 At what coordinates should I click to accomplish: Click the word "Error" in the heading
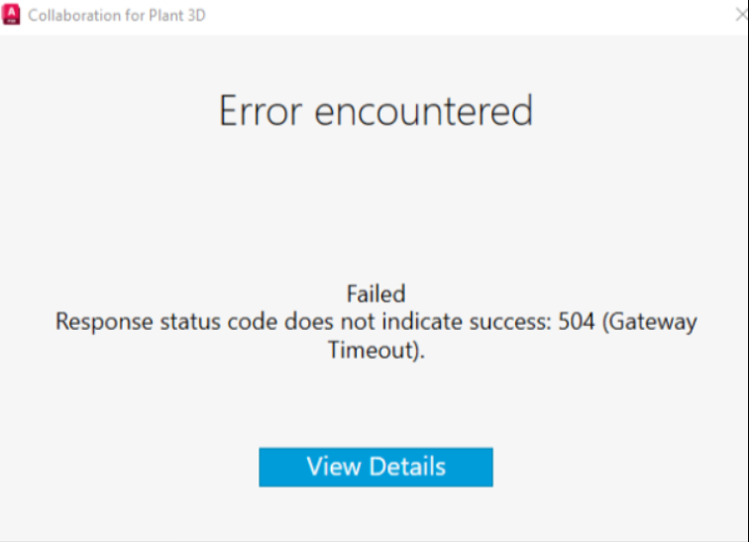[x=261, y=110]
